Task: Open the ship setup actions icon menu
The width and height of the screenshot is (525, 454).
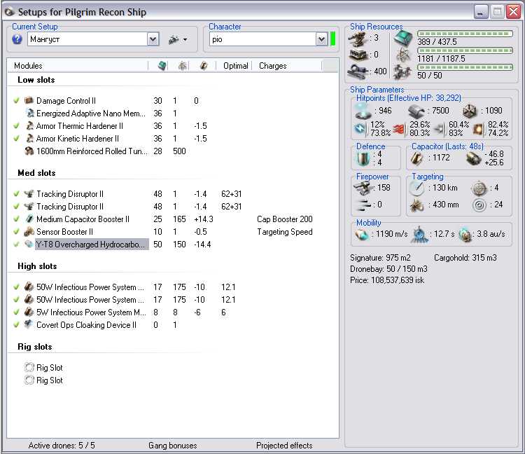Action: point(178,39)
